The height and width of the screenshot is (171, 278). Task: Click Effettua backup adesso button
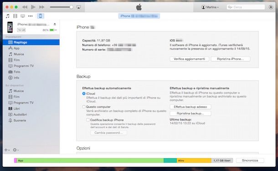click(190, 107)
